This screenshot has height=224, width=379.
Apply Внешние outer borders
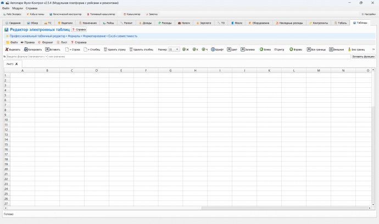pyautogui.click(x=337, y=49)
